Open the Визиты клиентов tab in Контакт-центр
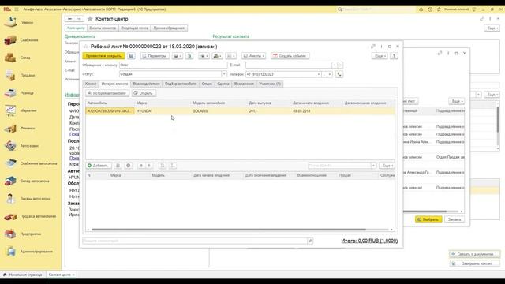 pos(103,28)
